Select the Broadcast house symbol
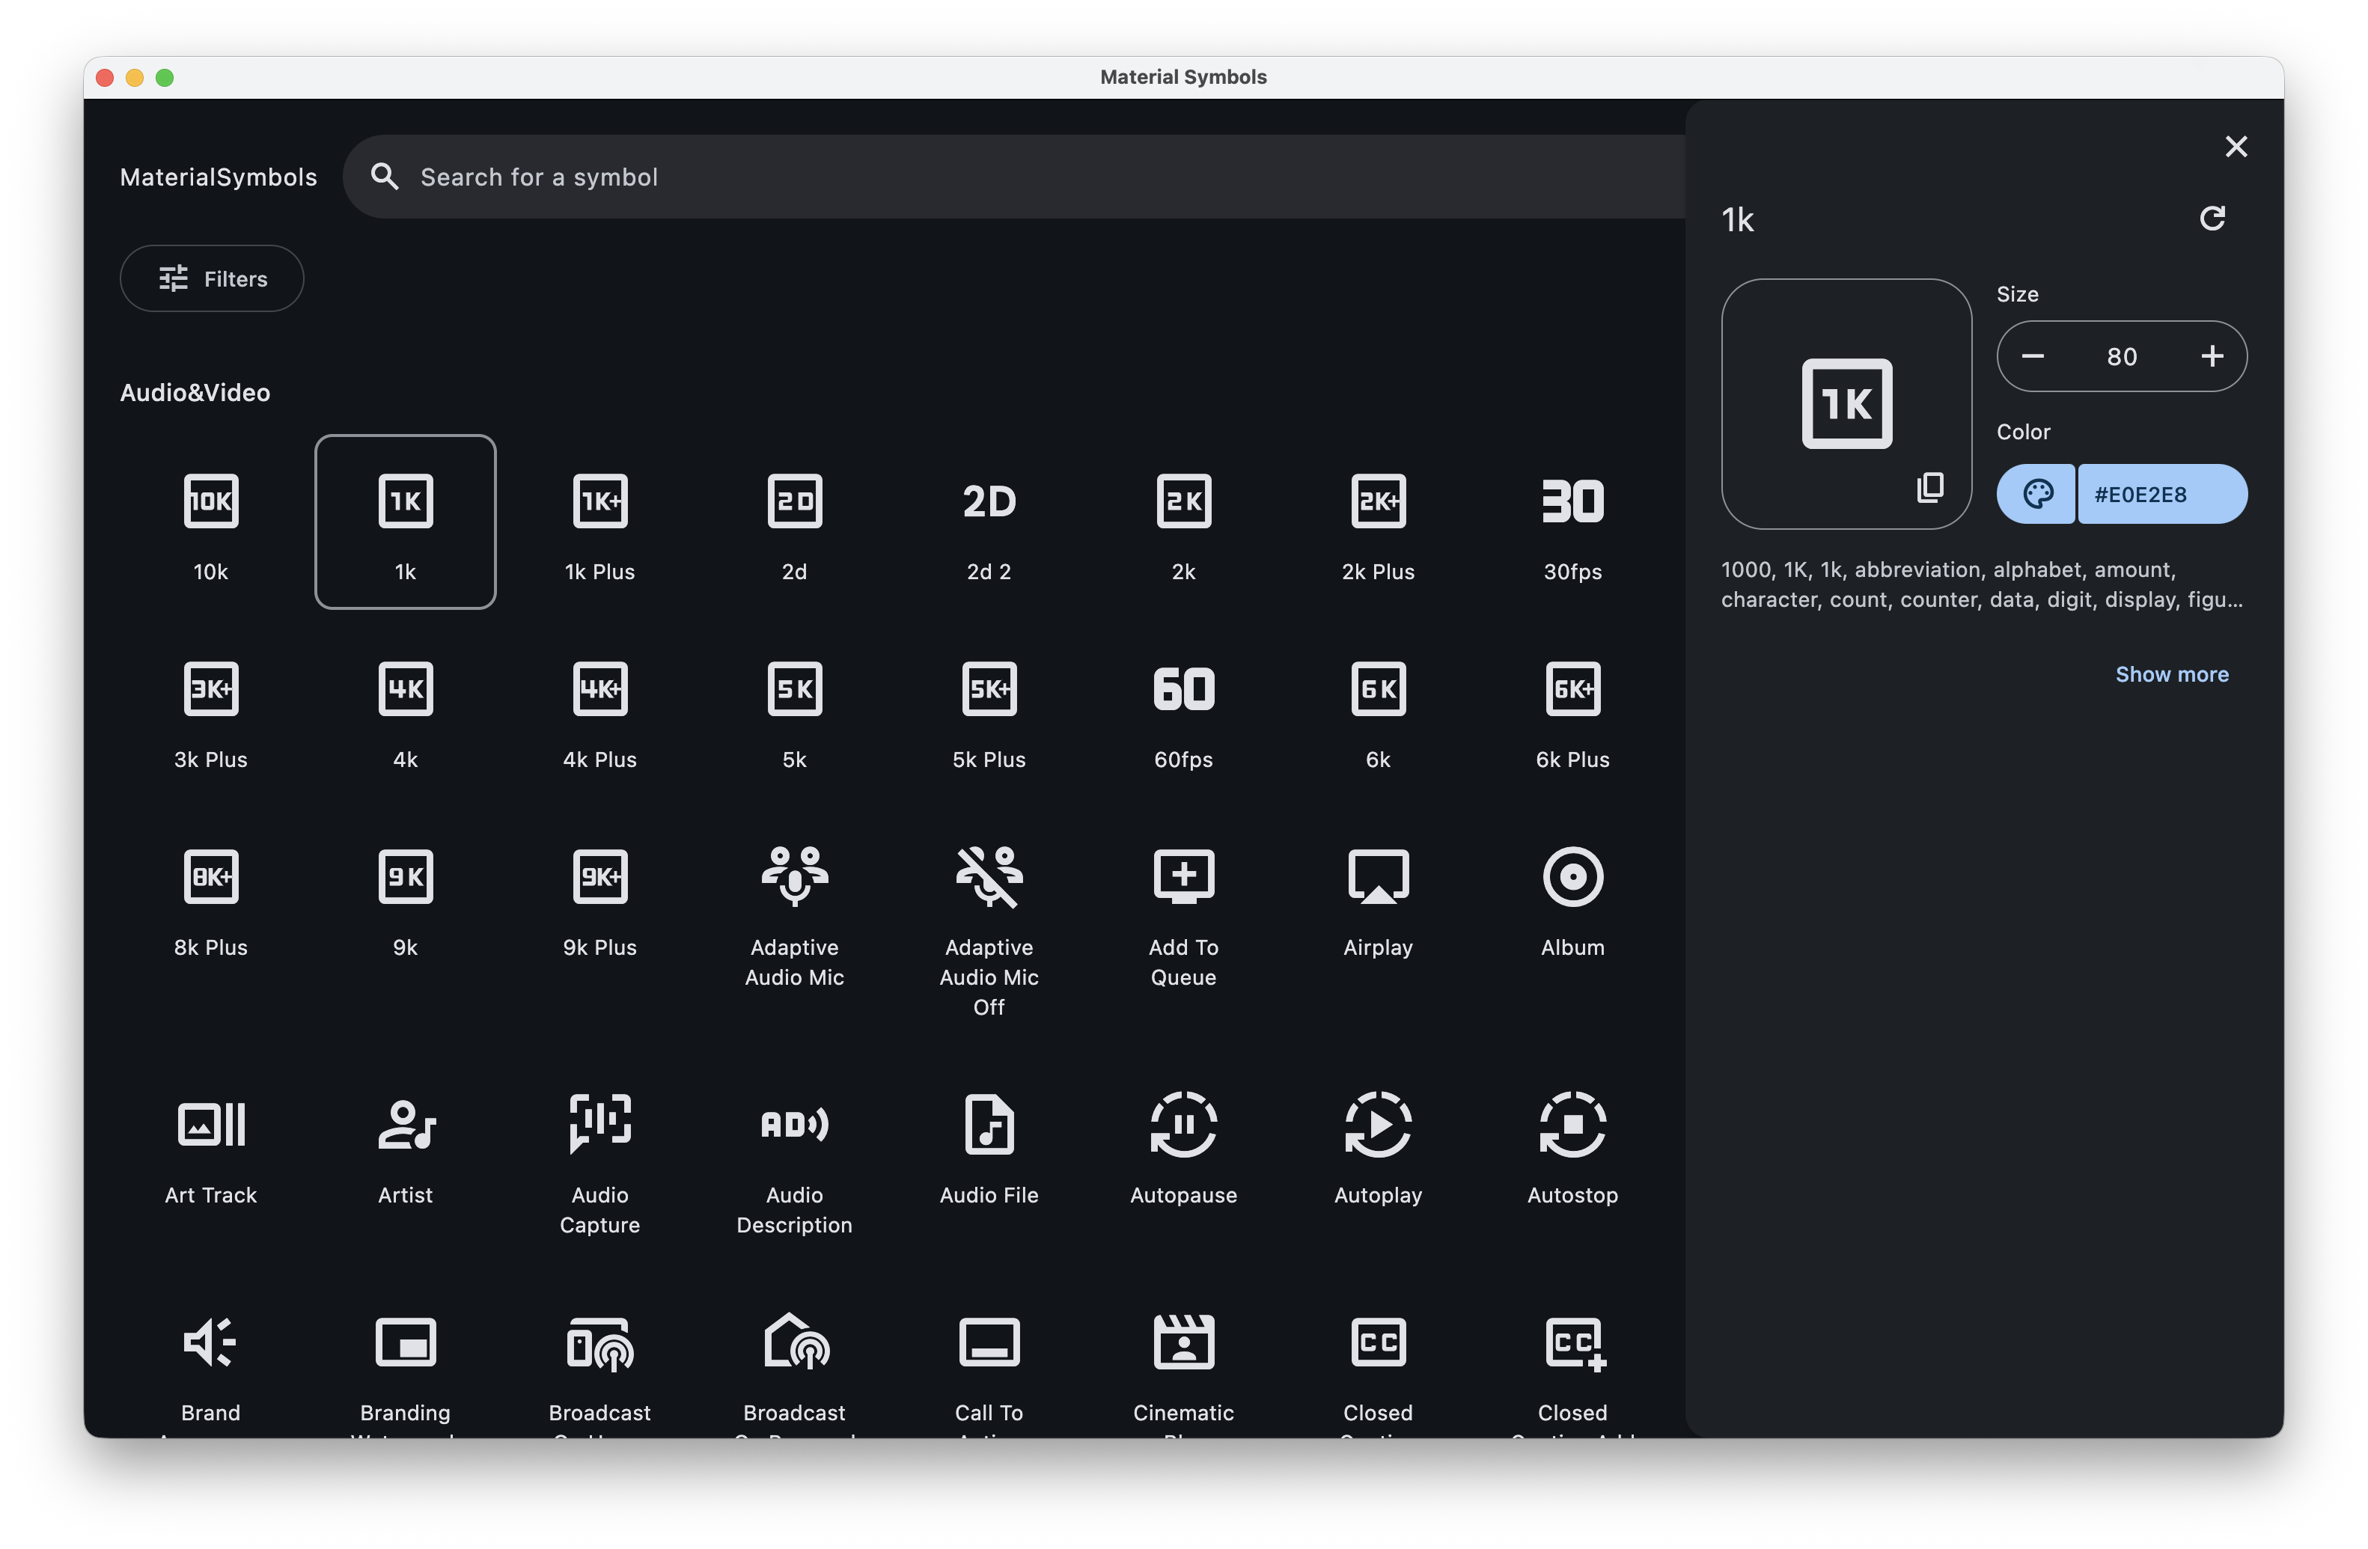2368x1549 pixels. 794,1358
